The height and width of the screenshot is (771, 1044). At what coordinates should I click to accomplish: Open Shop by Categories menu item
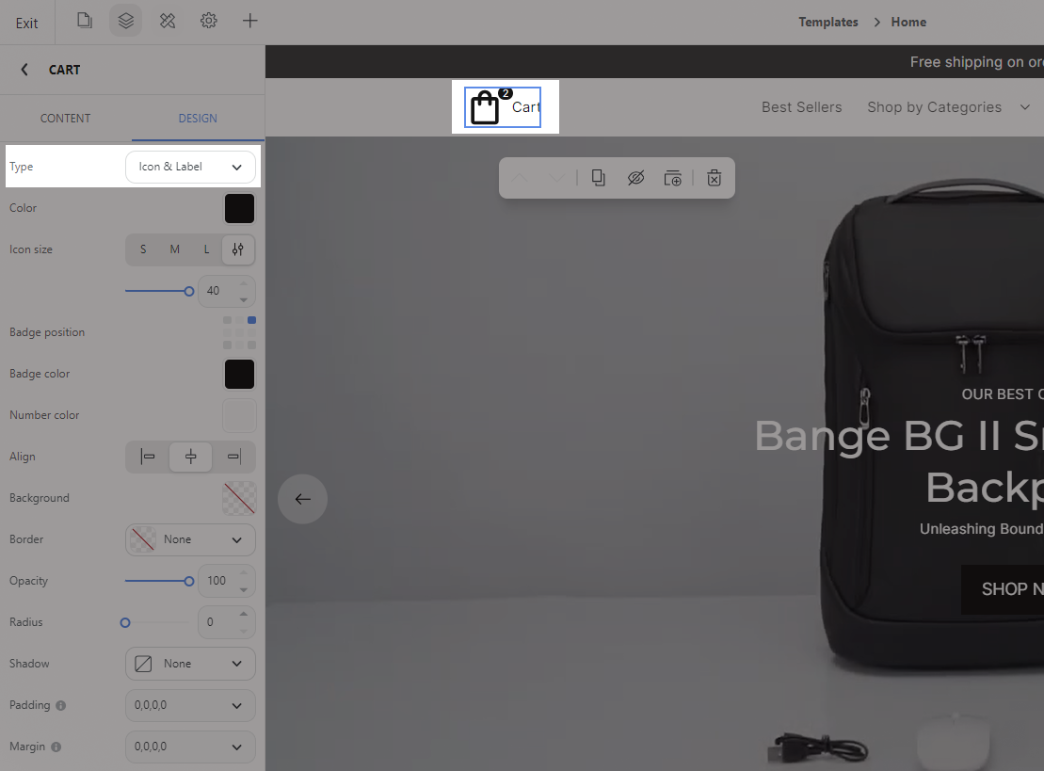click(x=934, y=107)
